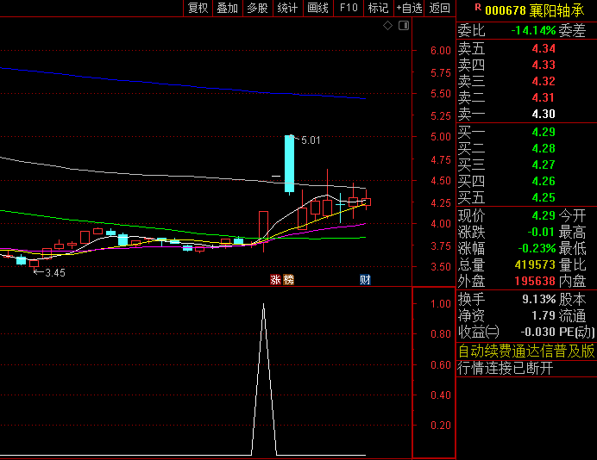This screenshot has width=597, height=460.
Task: Activate the 画线 drawing tool
Action: click(318, 8)
